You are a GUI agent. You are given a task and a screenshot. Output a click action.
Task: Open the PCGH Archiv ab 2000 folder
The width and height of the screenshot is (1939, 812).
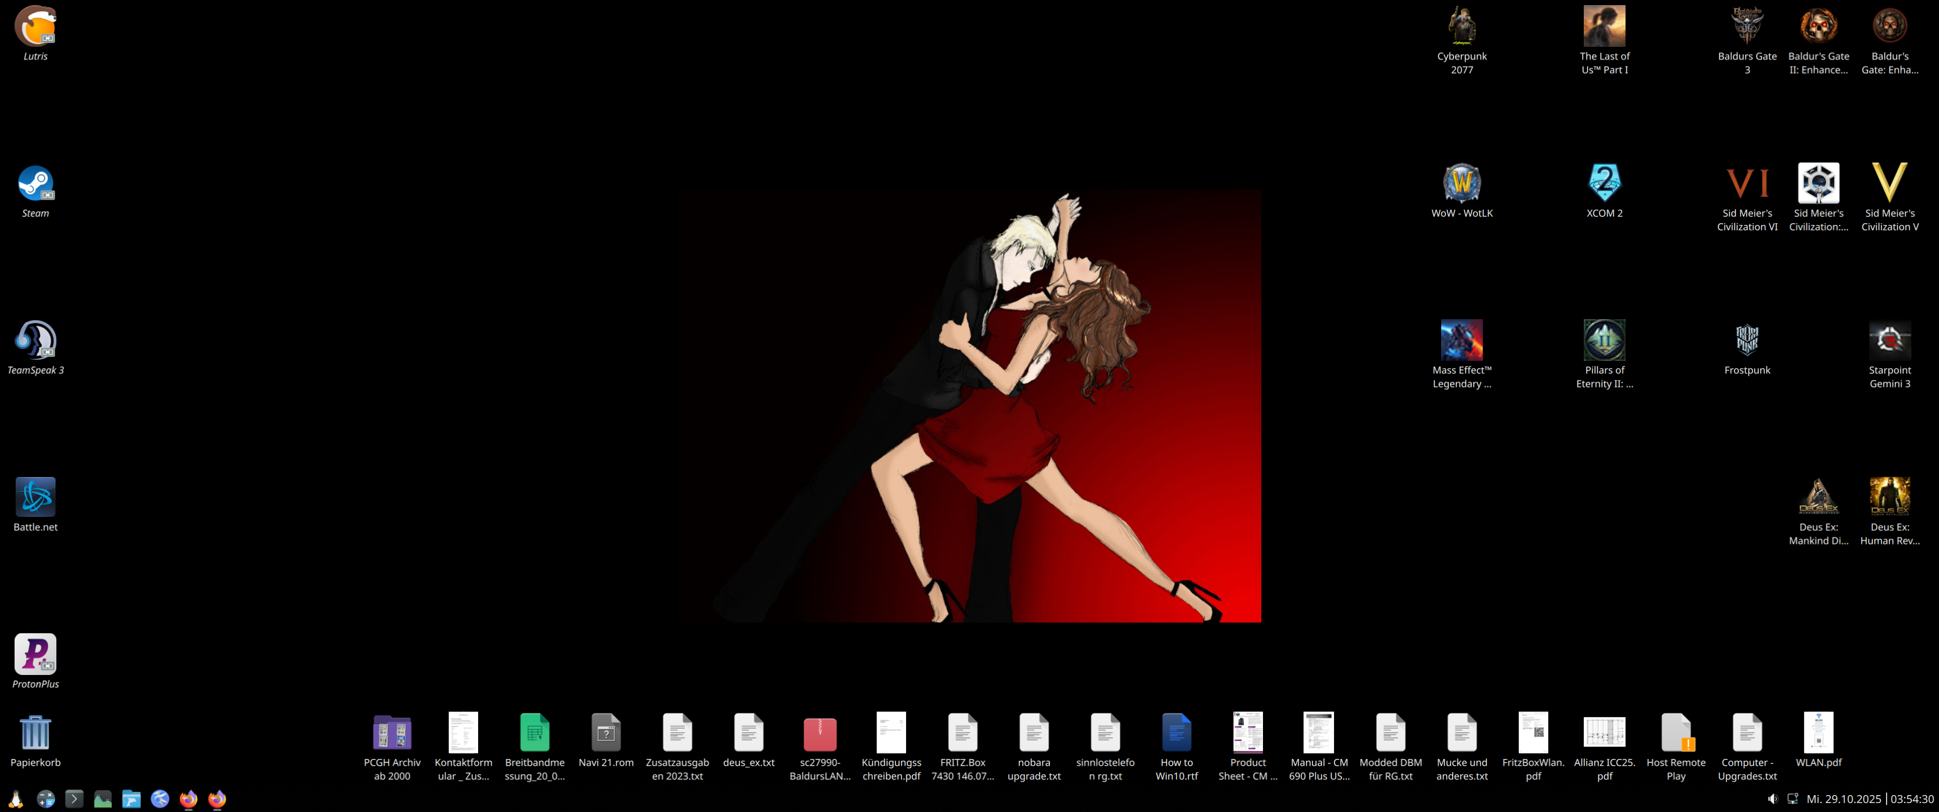tap(392, 733)
